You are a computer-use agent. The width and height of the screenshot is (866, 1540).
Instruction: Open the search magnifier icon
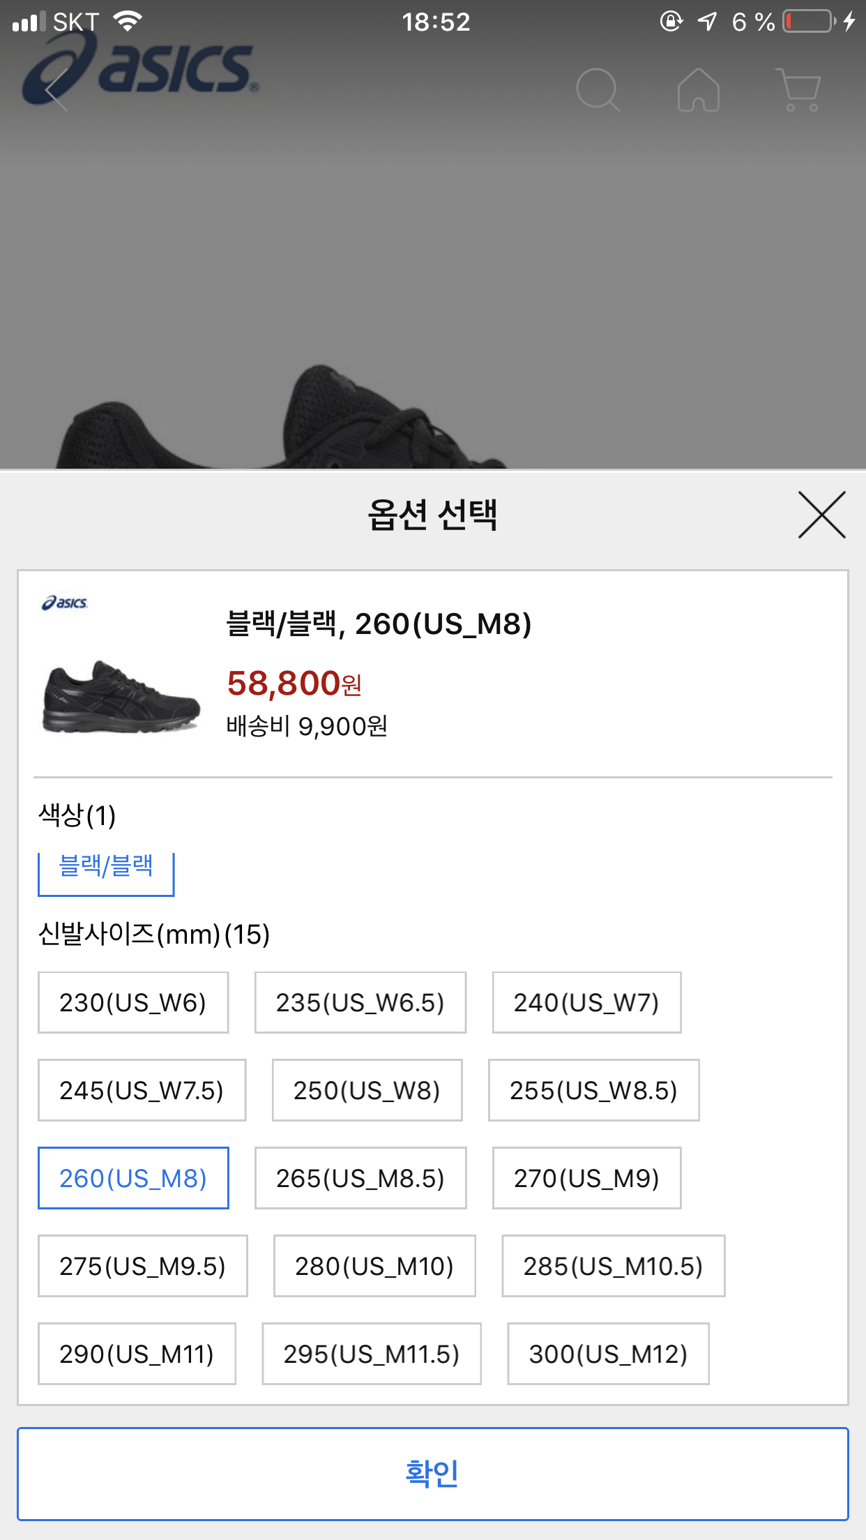598,89
